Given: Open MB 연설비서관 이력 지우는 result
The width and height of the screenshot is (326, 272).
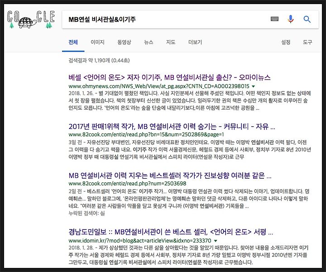Looking at the screenshot, I should pyautogui.click(x=170, y=176).
